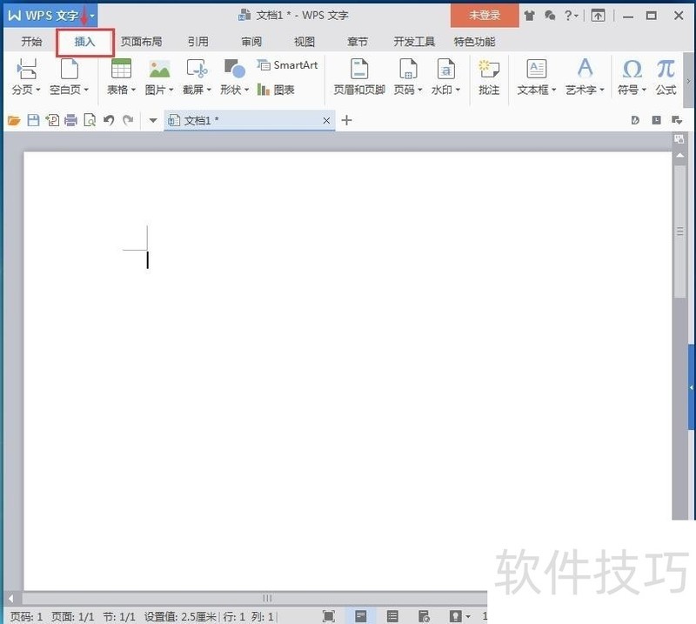Click scroll left arrow on horizontal scrollbar
The height and width of the screenshot is (624, 696).
[11, 598]
